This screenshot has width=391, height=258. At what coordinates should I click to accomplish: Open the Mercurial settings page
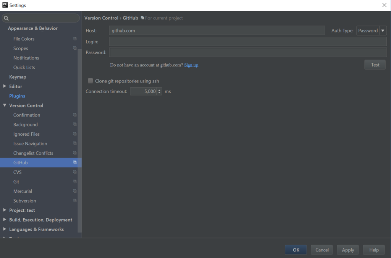23,191
